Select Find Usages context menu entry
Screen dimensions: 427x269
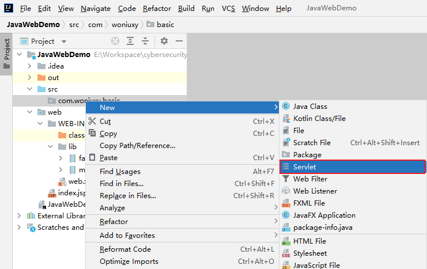click(182, 171)
